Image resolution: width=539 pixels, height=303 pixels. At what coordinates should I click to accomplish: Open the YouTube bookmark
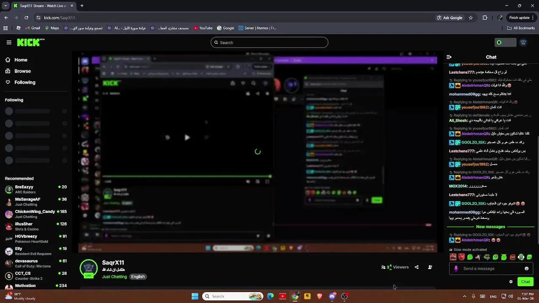(203, 28)
